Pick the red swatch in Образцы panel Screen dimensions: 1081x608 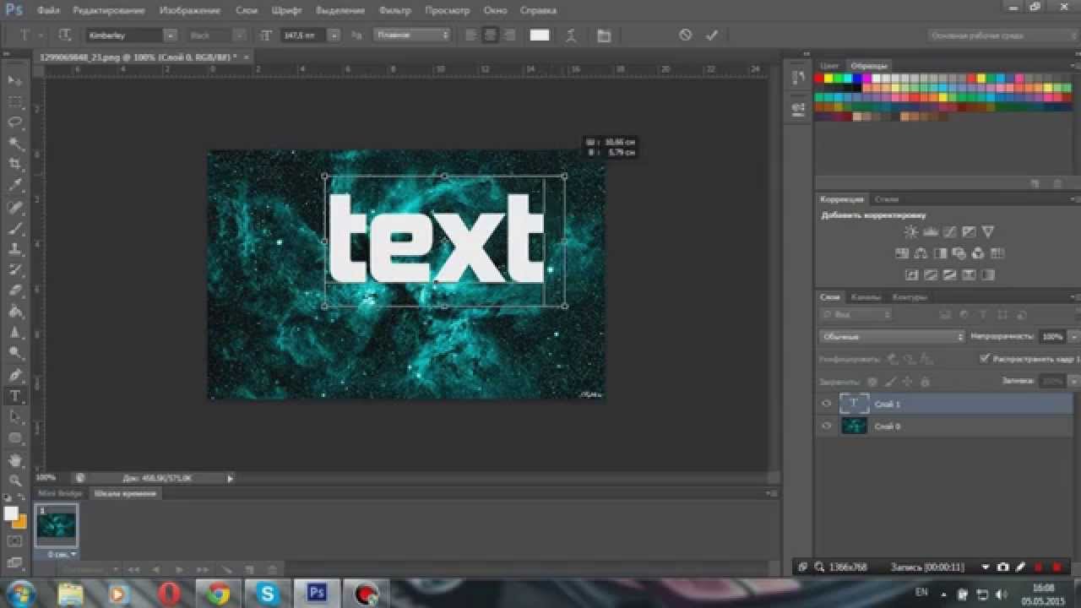(x=818, y=79)
